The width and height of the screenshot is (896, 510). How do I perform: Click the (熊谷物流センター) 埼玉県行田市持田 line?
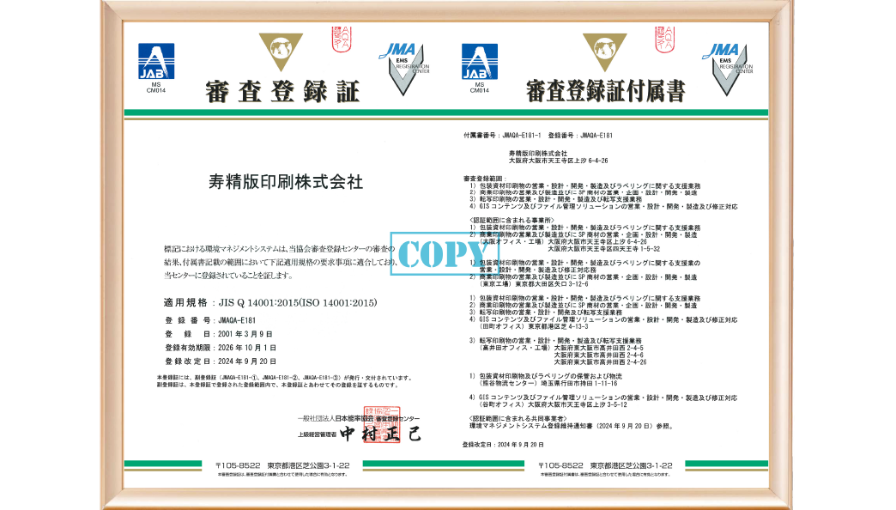click(548, 383)
